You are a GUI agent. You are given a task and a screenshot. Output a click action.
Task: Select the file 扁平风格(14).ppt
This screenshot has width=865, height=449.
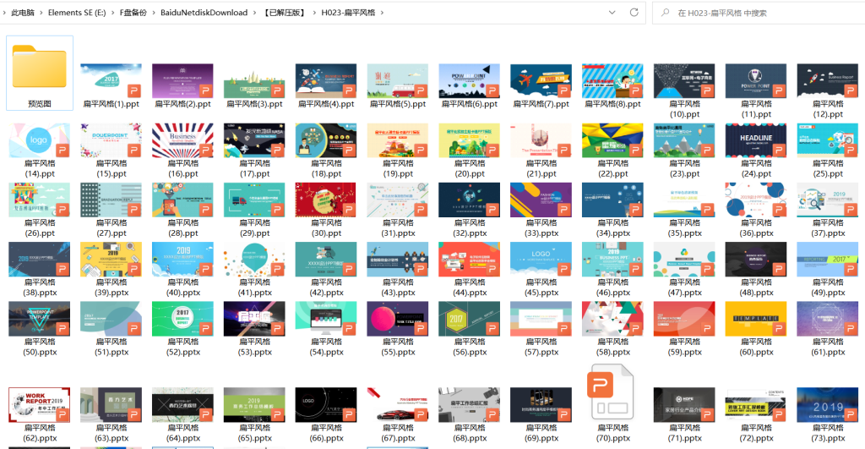pyautogui.click(x=39, y=140)
